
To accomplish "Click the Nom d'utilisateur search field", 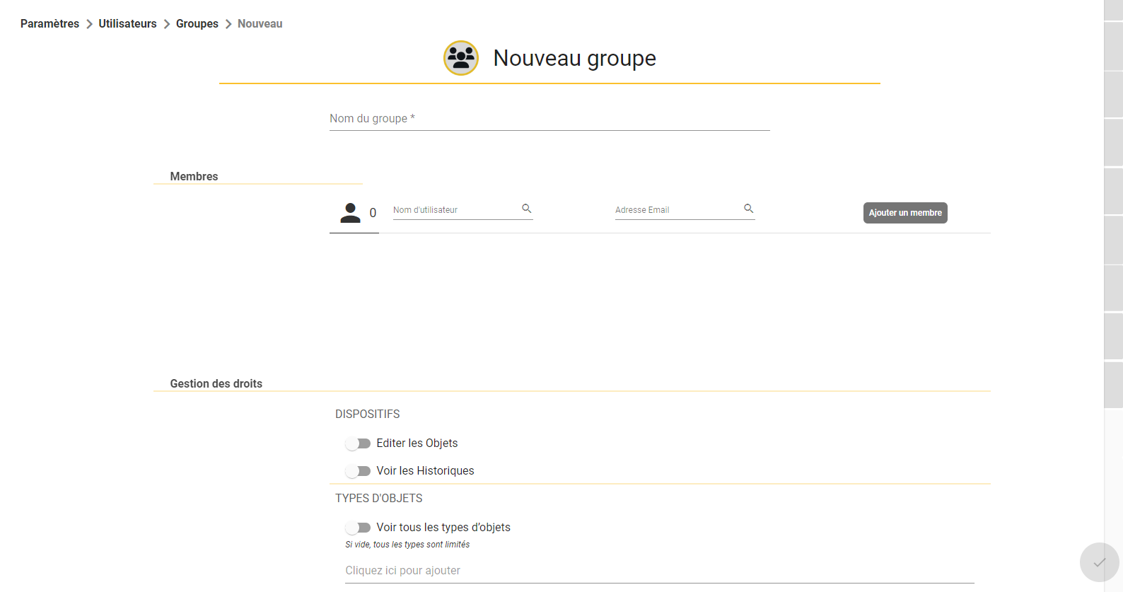I will [462, 210].
